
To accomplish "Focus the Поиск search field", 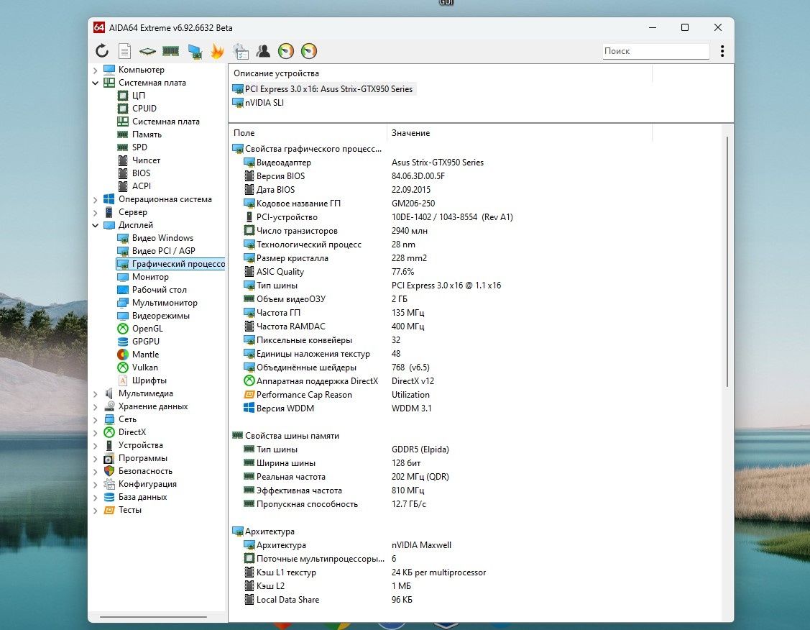I will pyautogui.click(x=656, y=50).
